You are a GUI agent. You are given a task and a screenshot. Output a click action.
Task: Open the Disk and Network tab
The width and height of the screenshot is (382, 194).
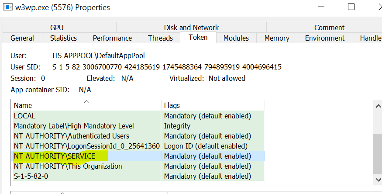click(x=191, y=28)
